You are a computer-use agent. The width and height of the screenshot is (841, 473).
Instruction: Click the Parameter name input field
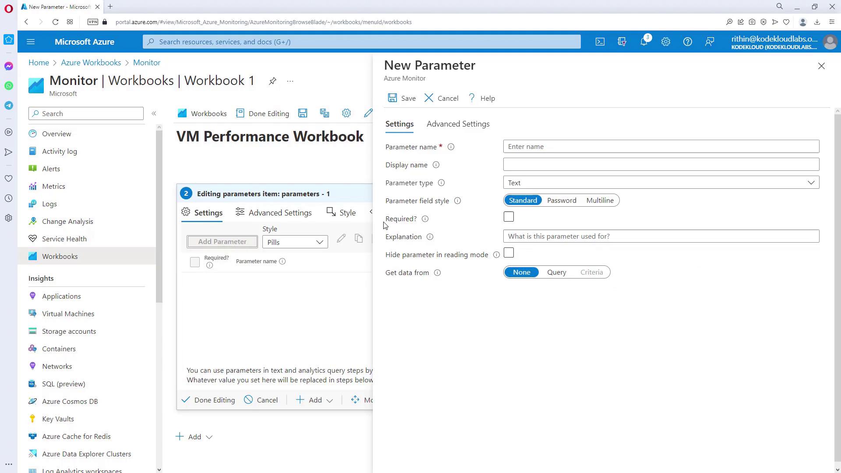tap(661, 147)
